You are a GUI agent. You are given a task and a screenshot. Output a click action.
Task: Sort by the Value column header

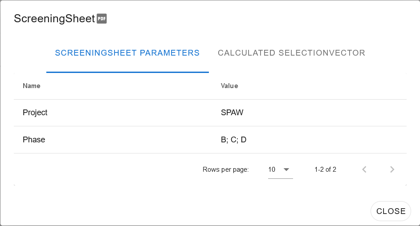click(229, 86)
